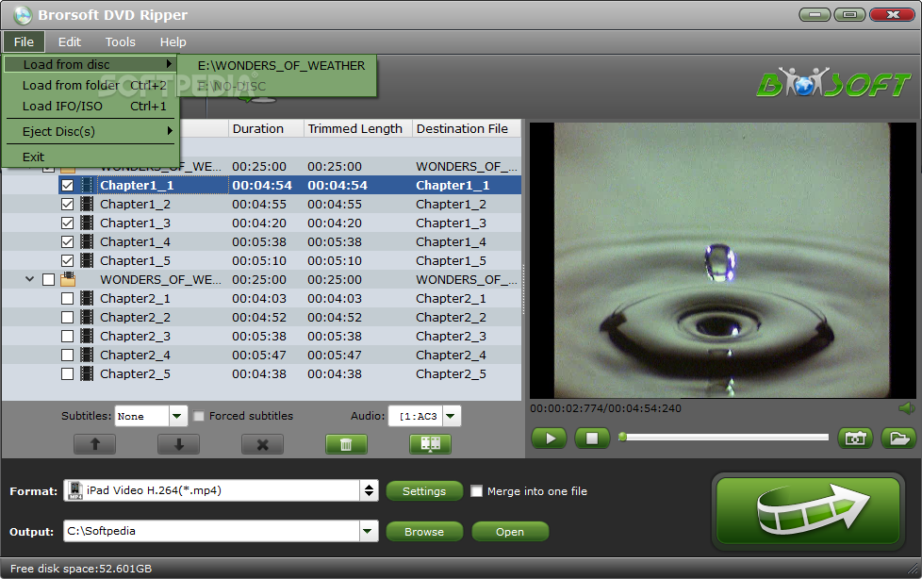922x579 pixels.
Task: Choose Load from folder menu item
Action: (91, 85)
